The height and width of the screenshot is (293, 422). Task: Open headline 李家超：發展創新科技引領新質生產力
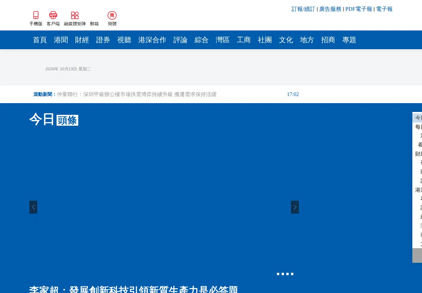pos(133,289)
